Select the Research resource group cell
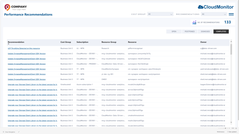 pyautogui.click(x=105, y=48)
